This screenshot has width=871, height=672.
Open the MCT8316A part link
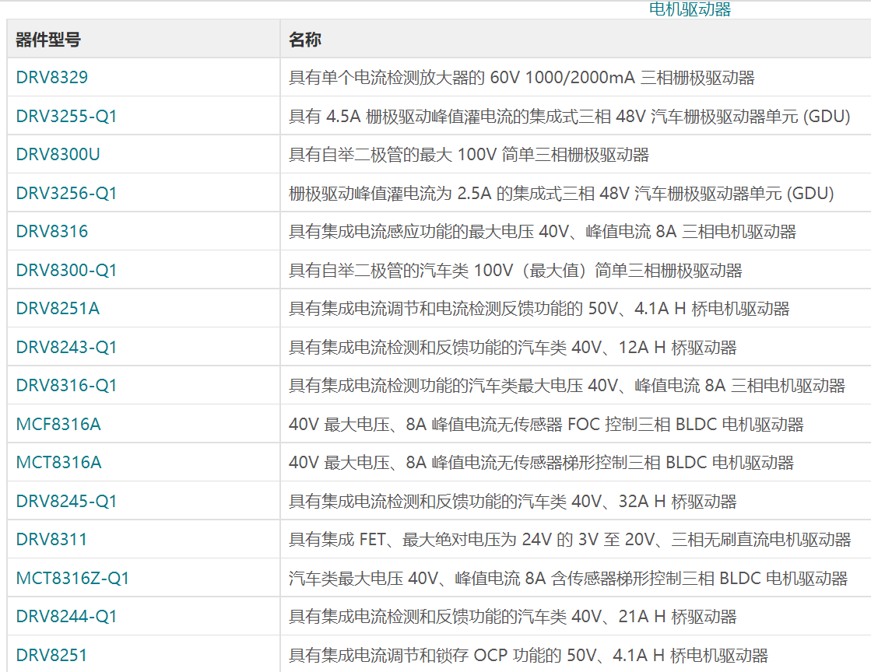pyautogui.click(x=58, y=463)
